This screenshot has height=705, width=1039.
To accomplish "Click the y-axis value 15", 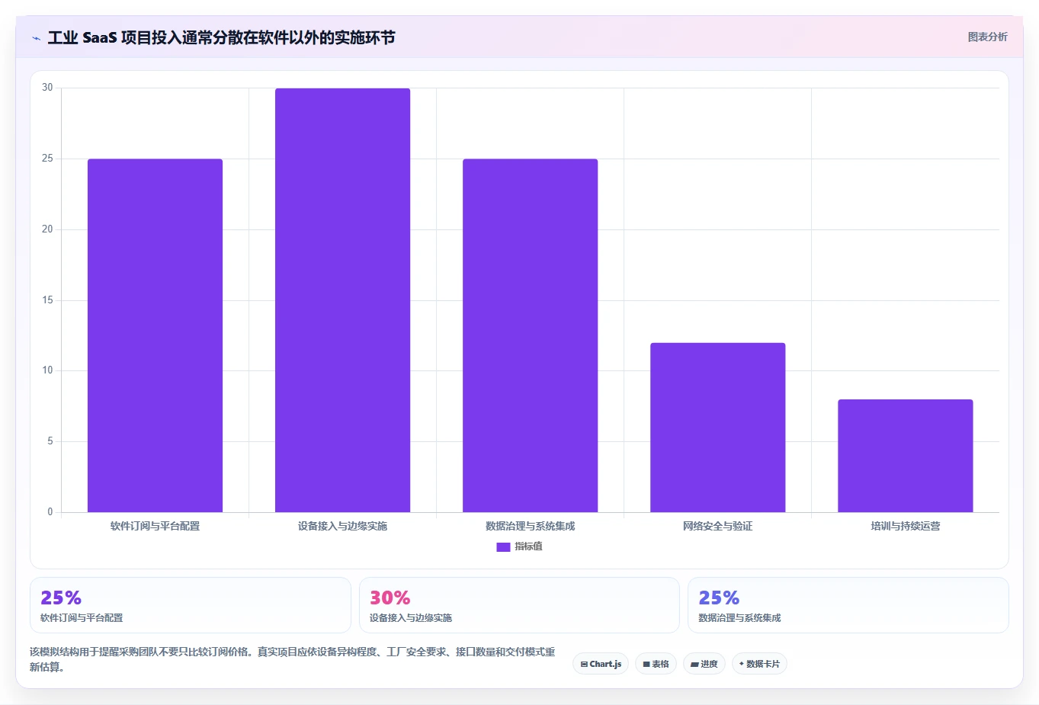I will pos(48,300).
